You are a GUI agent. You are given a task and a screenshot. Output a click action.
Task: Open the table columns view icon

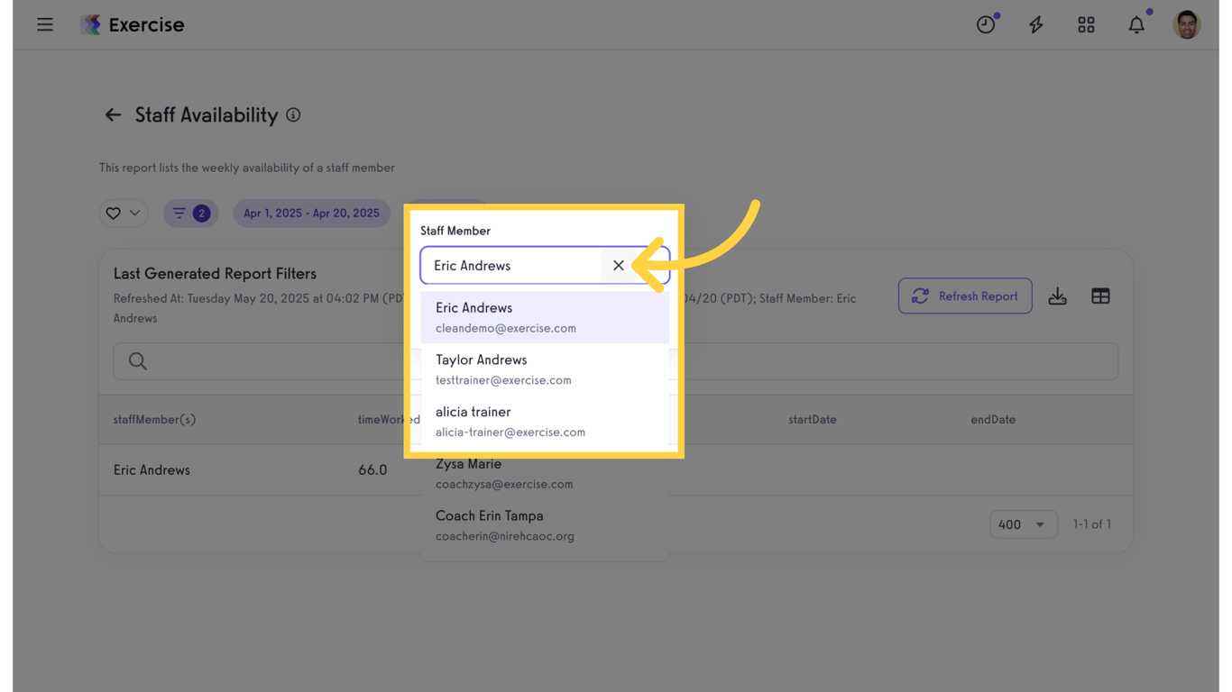(1100, 296)
